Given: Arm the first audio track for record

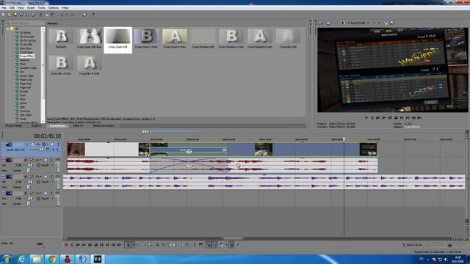Looking at the screenshot, I should [26, 160].
